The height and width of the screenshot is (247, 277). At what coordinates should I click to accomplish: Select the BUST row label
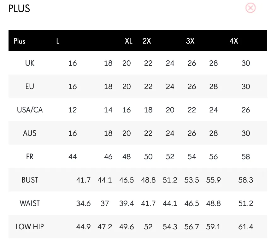click(30, 180)
